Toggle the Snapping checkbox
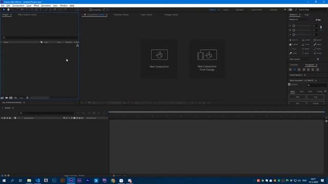Image resolution: width=328 pixels, height=184 pixels. pyautogui.click(x=91, y=10)
